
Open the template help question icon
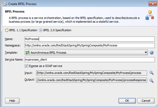point(151,53)
